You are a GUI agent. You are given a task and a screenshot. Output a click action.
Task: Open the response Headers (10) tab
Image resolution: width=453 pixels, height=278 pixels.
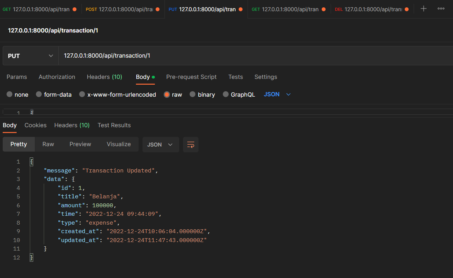(72, 125)
